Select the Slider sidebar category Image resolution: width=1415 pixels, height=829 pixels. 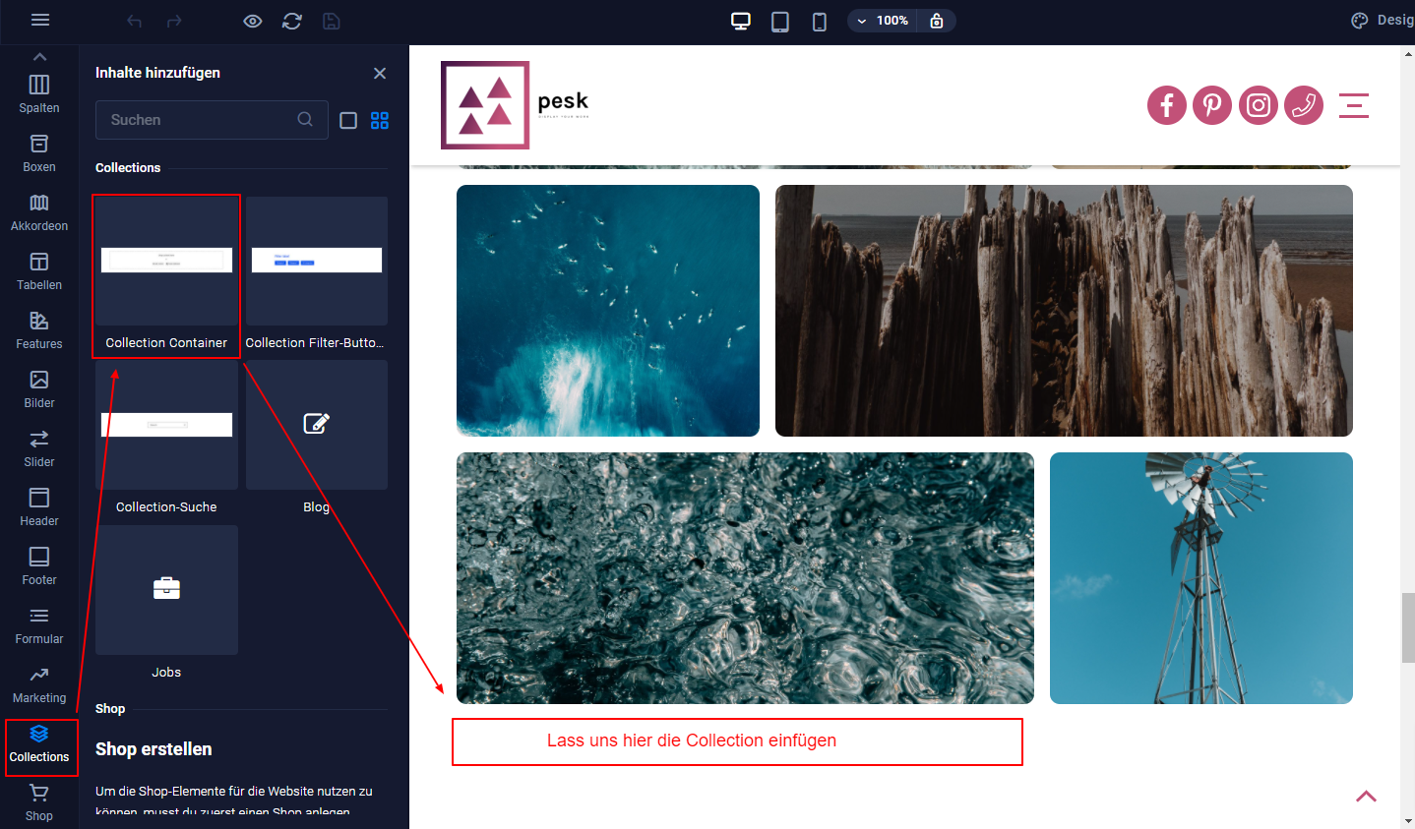pos(39,448)
